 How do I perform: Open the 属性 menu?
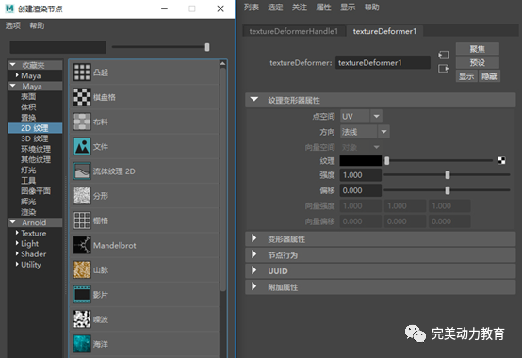tap(323, 7)
